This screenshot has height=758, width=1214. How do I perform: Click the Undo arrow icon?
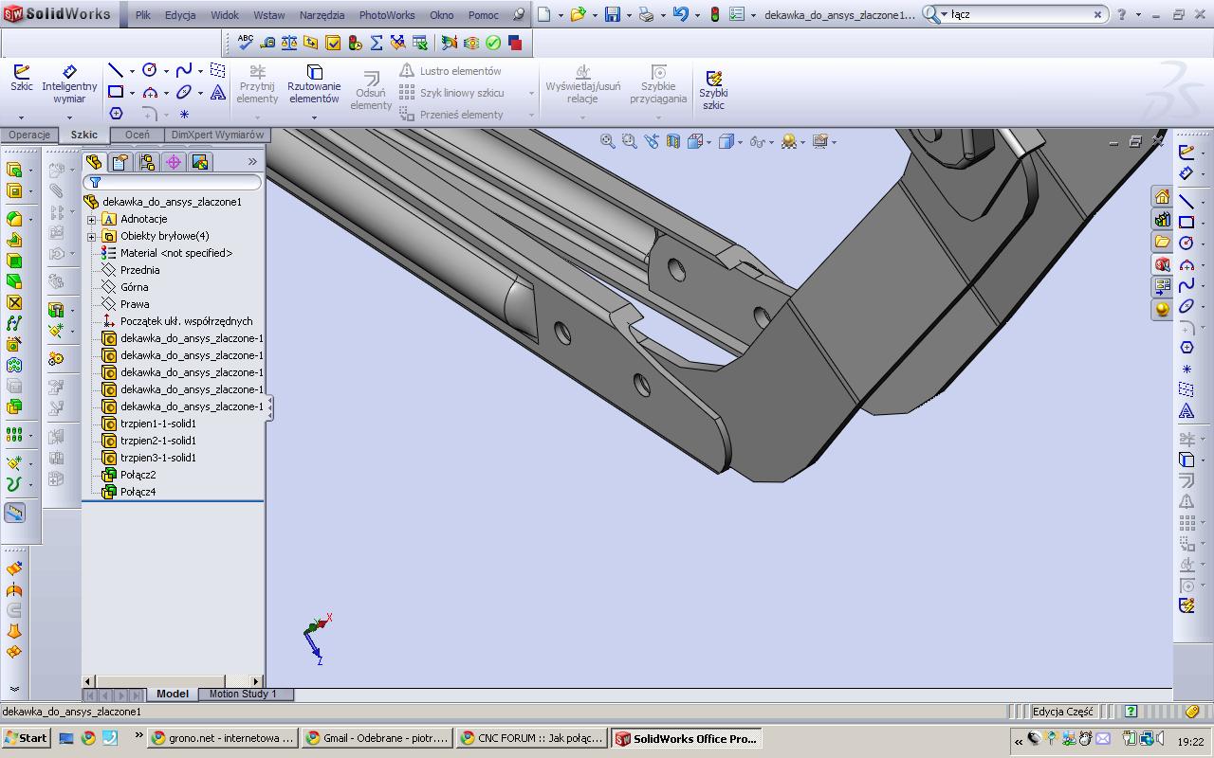pos(680,14)
